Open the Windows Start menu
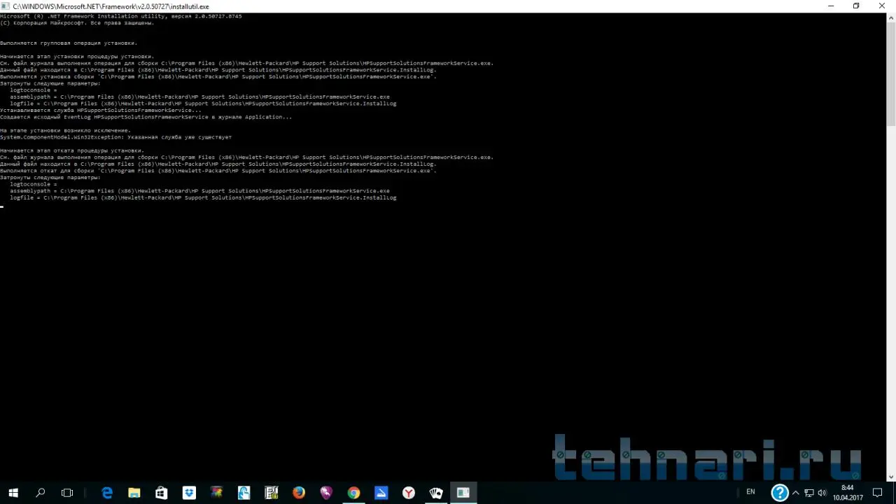 click(x=13, y=493)
